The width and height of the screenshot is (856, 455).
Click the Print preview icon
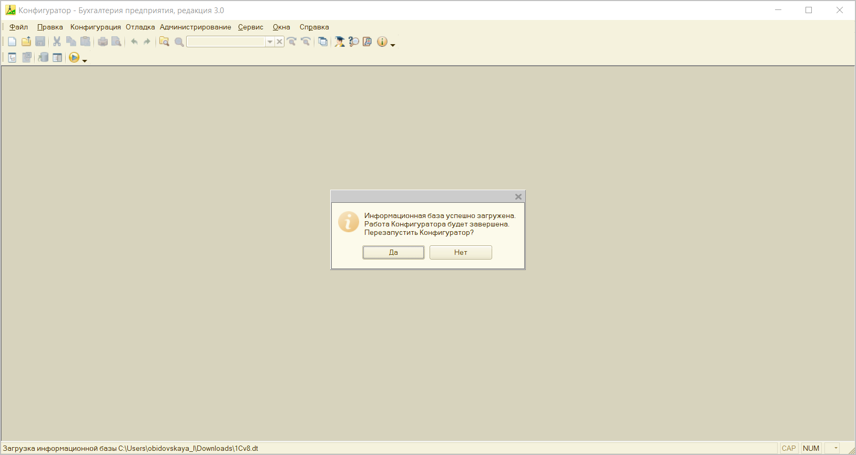(117, 42)
